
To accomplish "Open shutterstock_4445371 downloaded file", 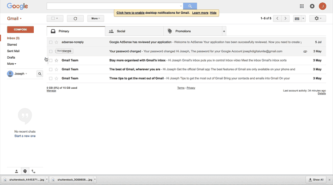I will click(x=24, y=180).
